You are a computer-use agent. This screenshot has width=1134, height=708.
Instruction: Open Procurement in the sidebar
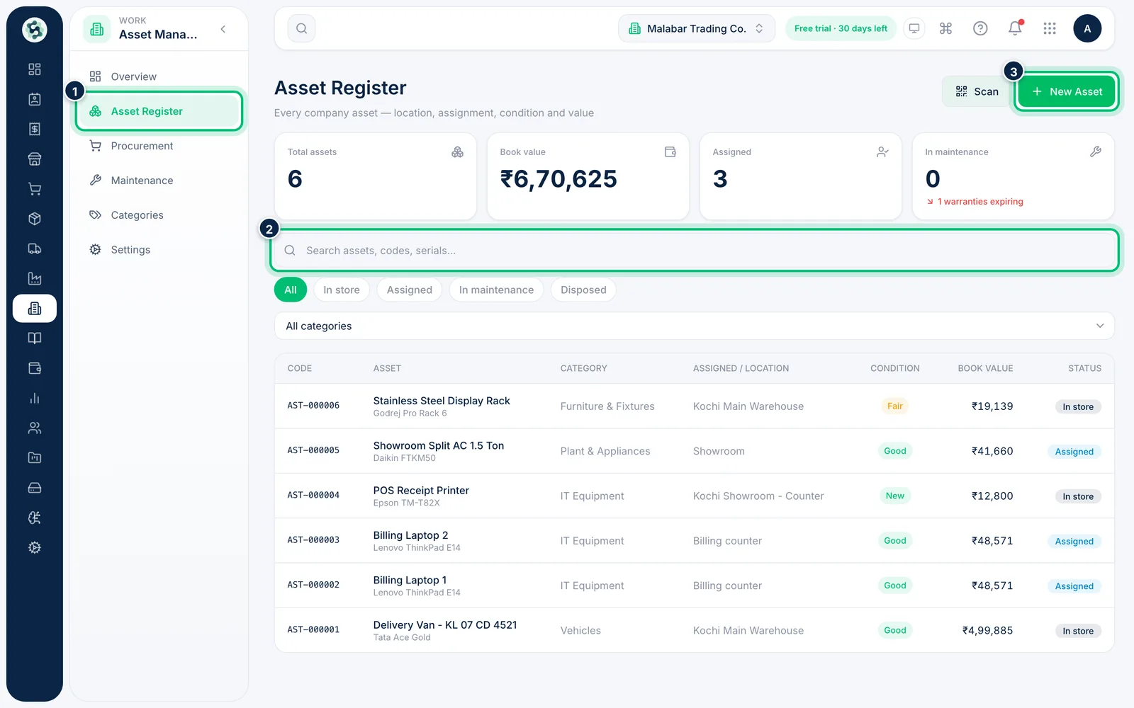(159, 146)
